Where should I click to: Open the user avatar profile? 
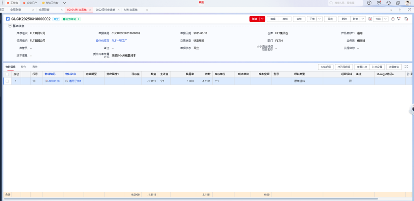408,3
